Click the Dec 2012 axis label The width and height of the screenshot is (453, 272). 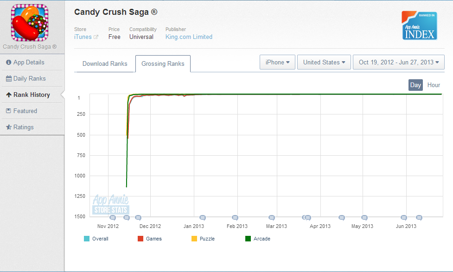tap(150, 226)
